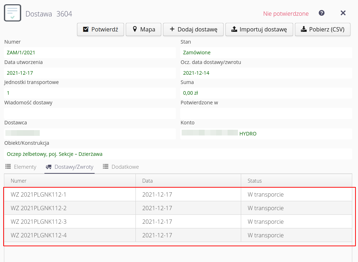
Task: Switch to the Elementy tab
Action: point(21,167)
